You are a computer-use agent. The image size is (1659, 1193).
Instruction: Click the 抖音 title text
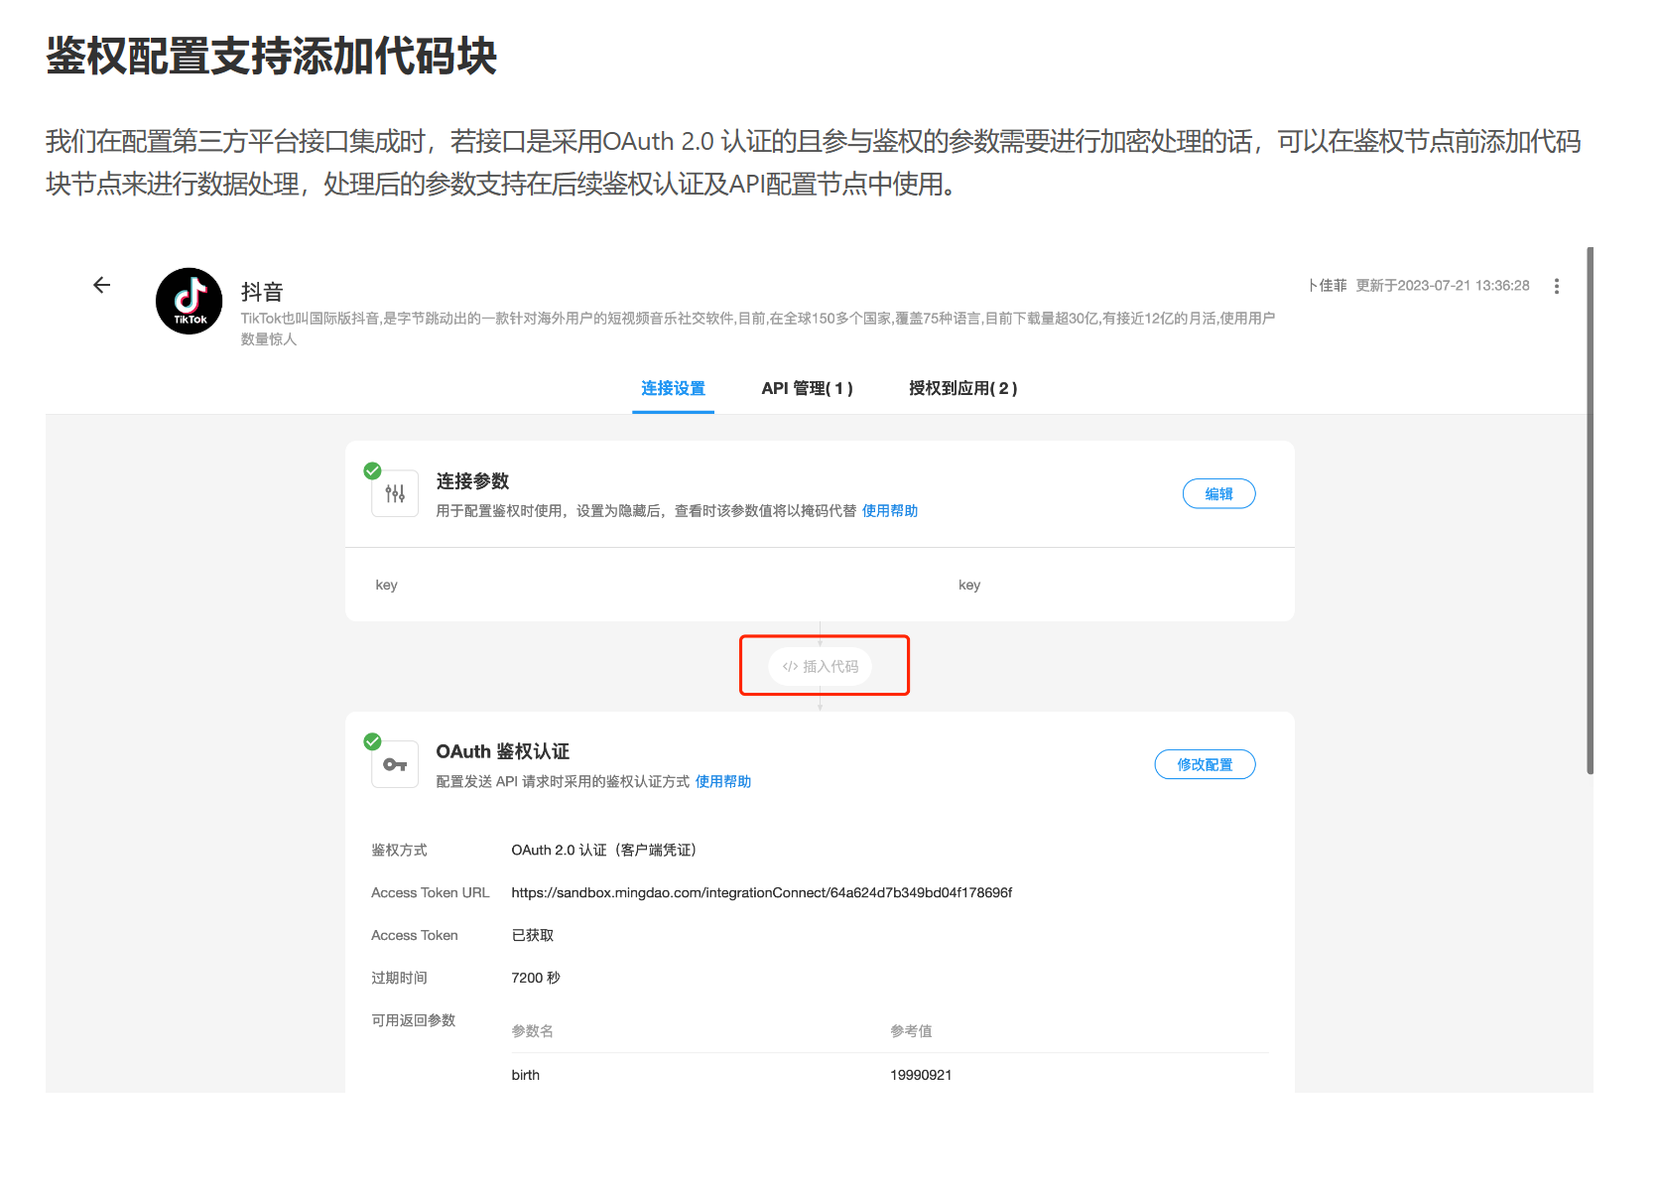tap(262, 292)
